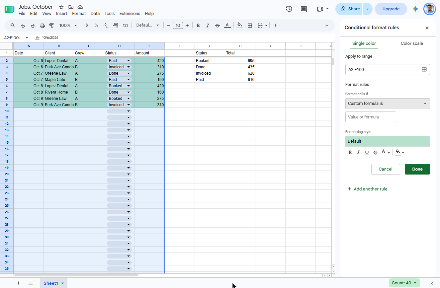Viewport: 440px width, 288px height.
Task: Open panel fill color picker
Action: [399, 152]
